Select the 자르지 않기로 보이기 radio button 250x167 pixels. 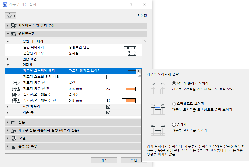(174, 83)
